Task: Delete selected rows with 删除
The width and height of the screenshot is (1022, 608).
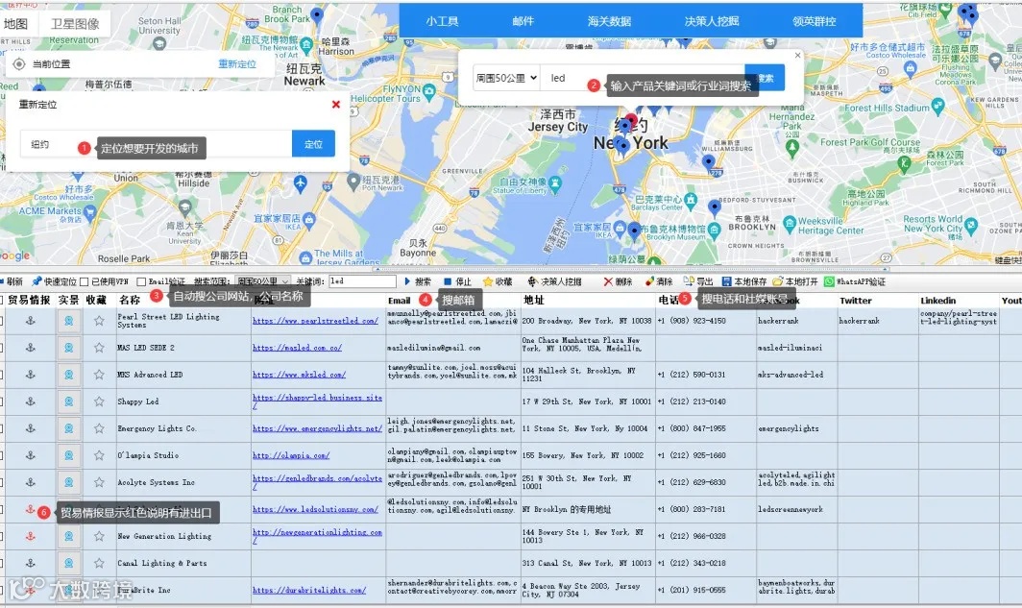Action: tap(618, 281)
